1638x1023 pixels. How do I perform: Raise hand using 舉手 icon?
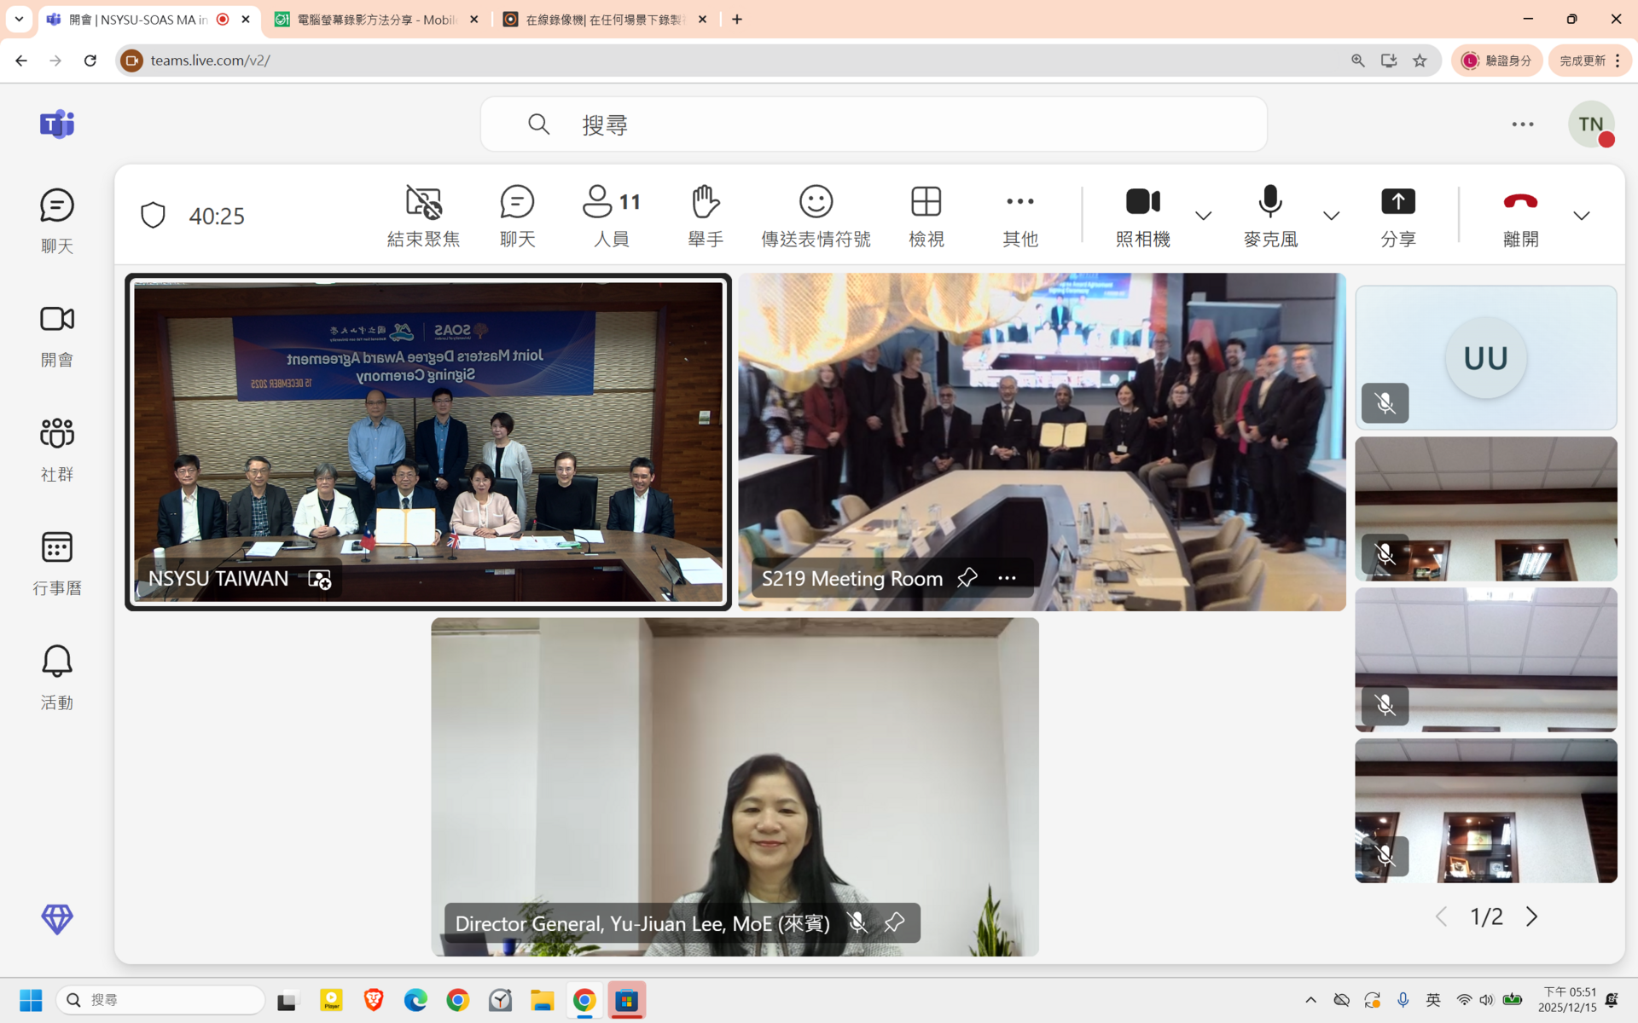point(704,215)
